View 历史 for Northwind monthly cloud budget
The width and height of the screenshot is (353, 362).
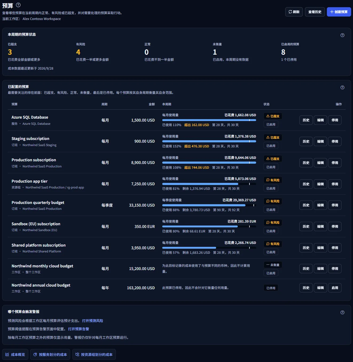(x=306, y=269)
